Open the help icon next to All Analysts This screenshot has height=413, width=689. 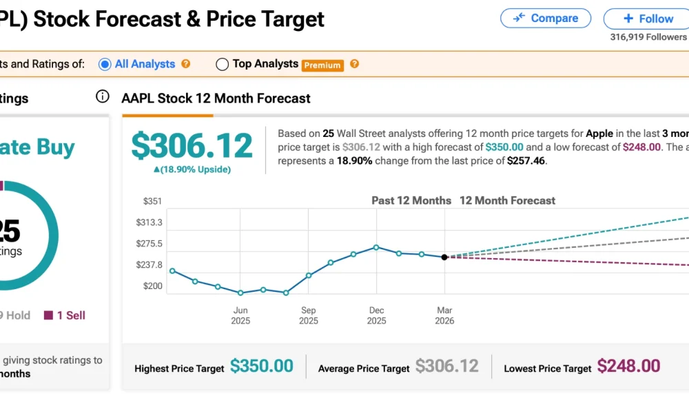coord(185,64)
